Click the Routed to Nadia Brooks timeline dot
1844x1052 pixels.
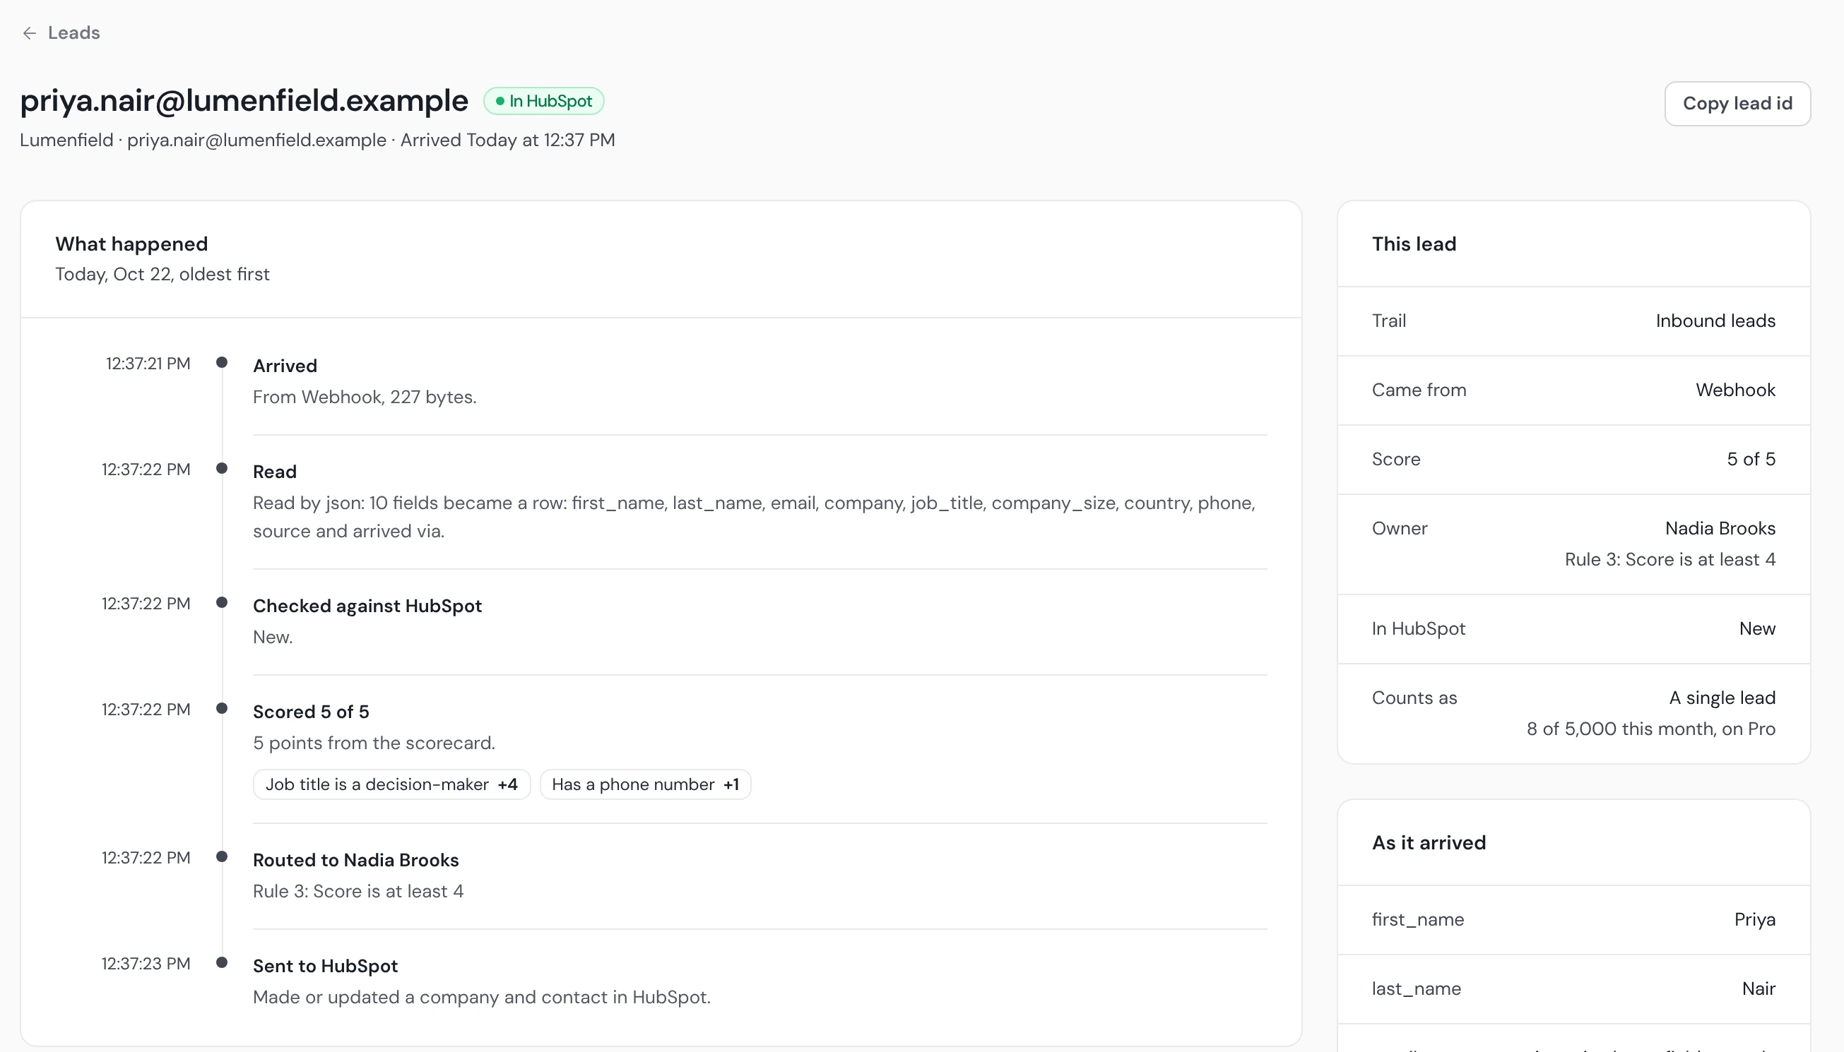222,857
